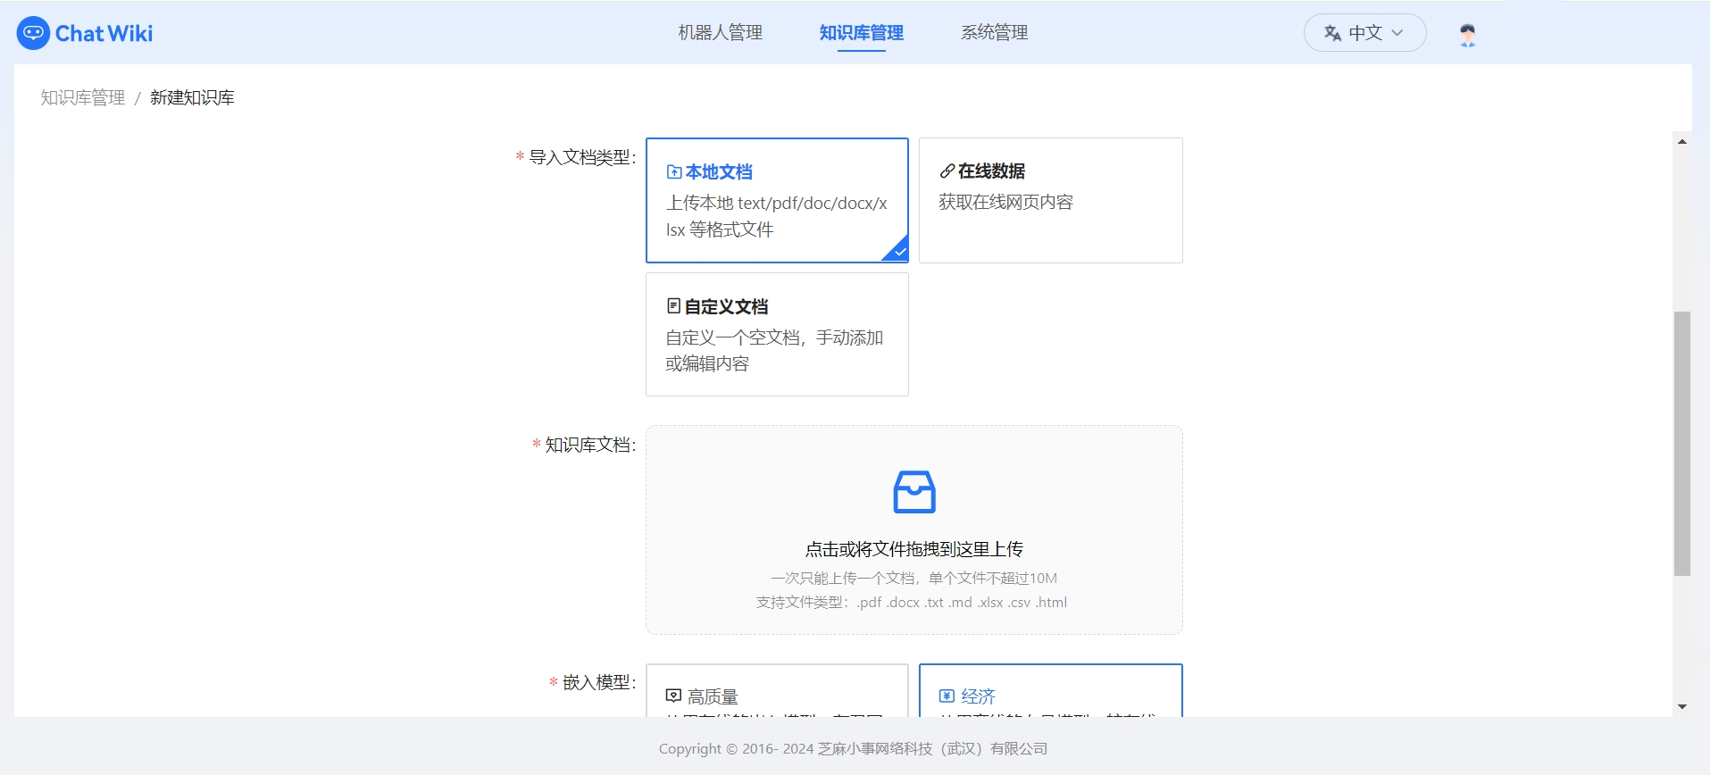The image size is (1710, 775).
Task: Click the upload inbox icon
Action: point(913,492)
